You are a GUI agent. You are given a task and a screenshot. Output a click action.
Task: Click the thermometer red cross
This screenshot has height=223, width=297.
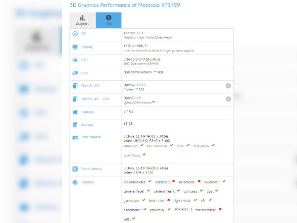click(x=220, y=209)
